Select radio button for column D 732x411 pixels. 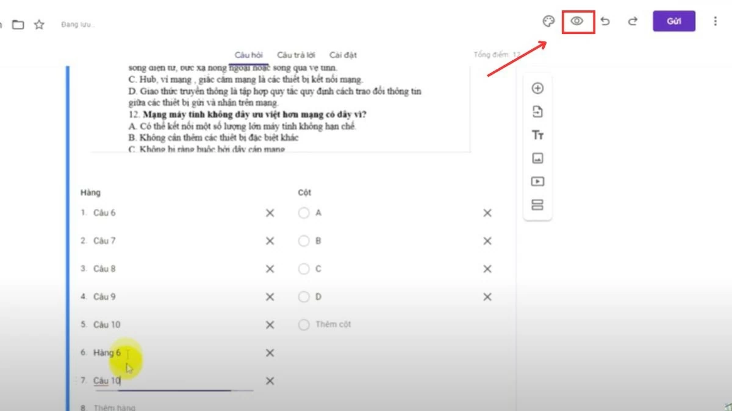click(304, 297)
